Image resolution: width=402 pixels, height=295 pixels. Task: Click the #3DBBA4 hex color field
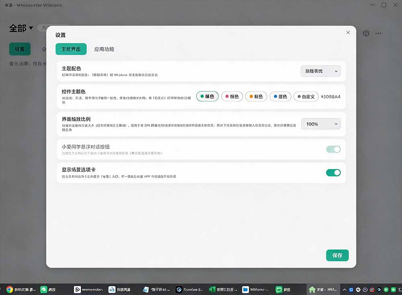[331, 97]
